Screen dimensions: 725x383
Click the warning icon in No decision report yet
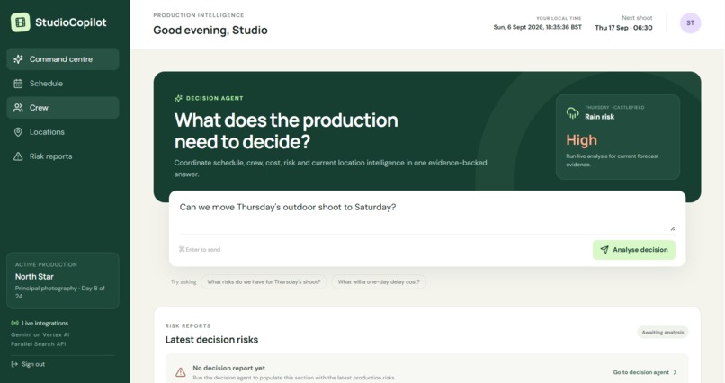coord(180,372)
